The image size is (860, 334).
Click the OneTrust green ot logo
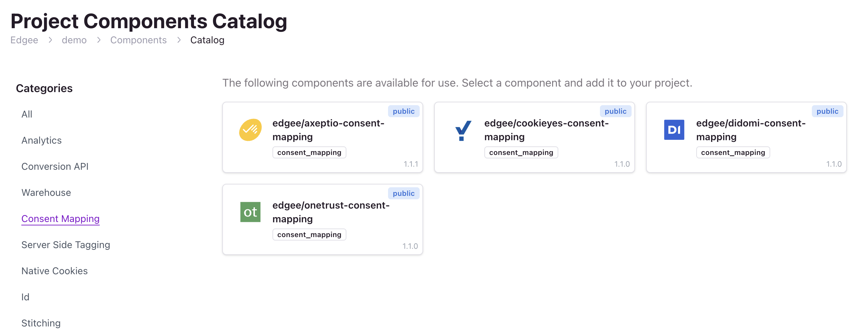[250, 212]
